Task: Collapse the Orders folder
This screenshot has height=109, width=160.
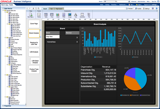Action: click(x=5, y=75)
